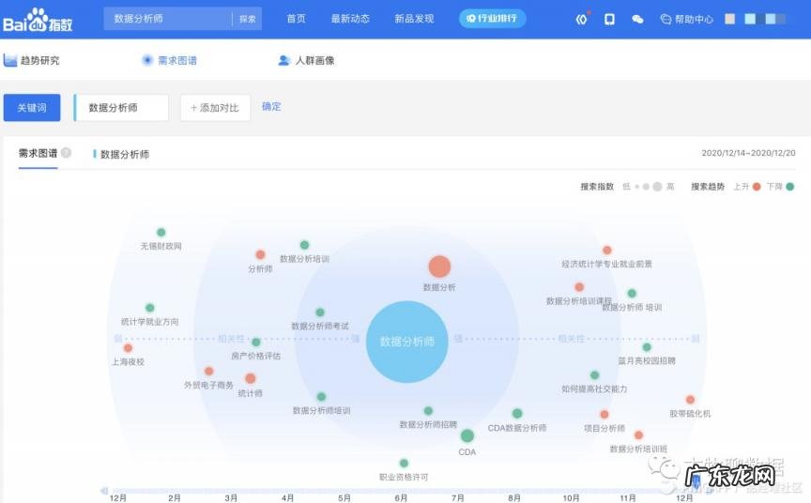Click the 数据分析培训班 orange dot
Image resolution: width=811 pixels, height=503 pixels.
coord(639,435)
